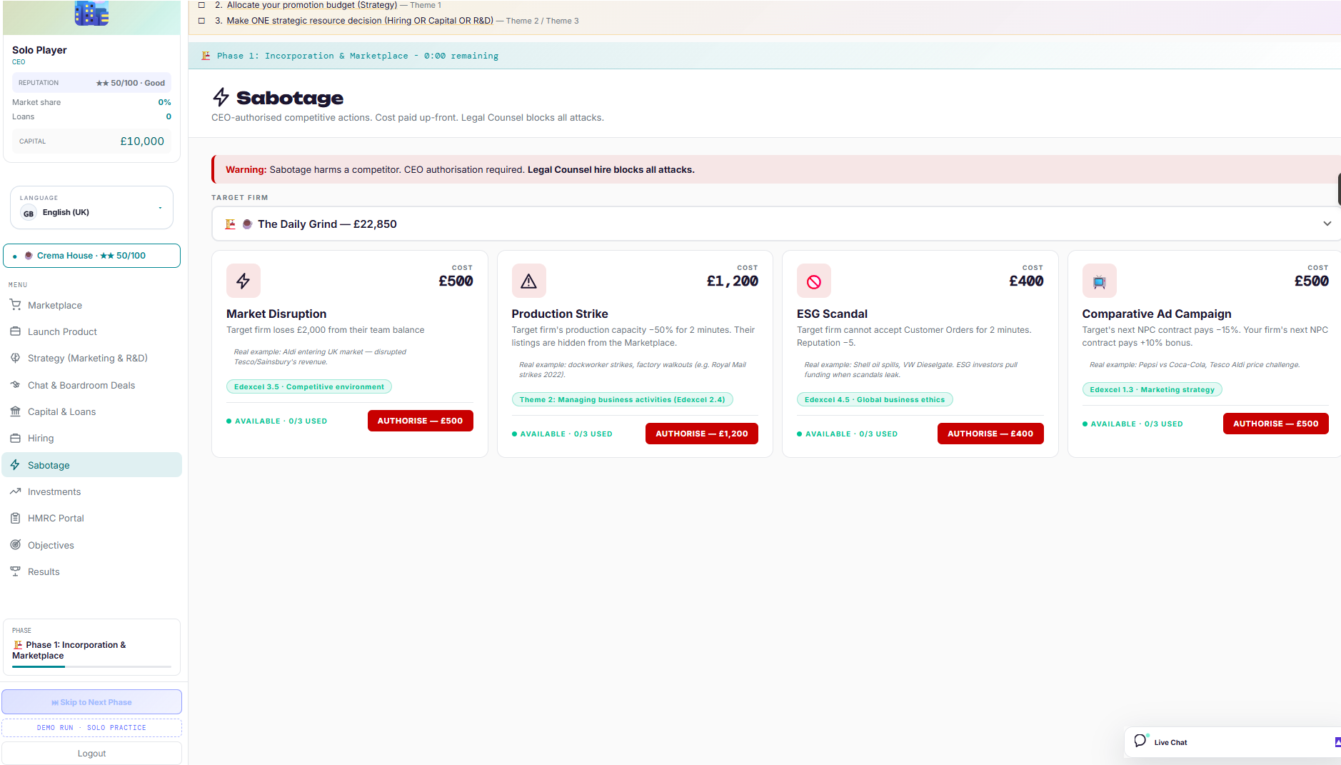Tick the 'Allocate your promotion budget' checkbox
Viewport: 1341px width, 765px height.
(202, 5)
